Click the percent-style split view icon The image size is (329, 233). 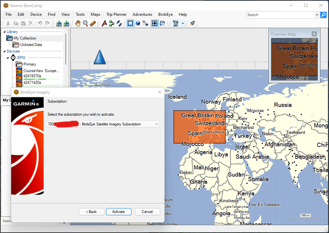pyautogui.click(x=145, y=23)
